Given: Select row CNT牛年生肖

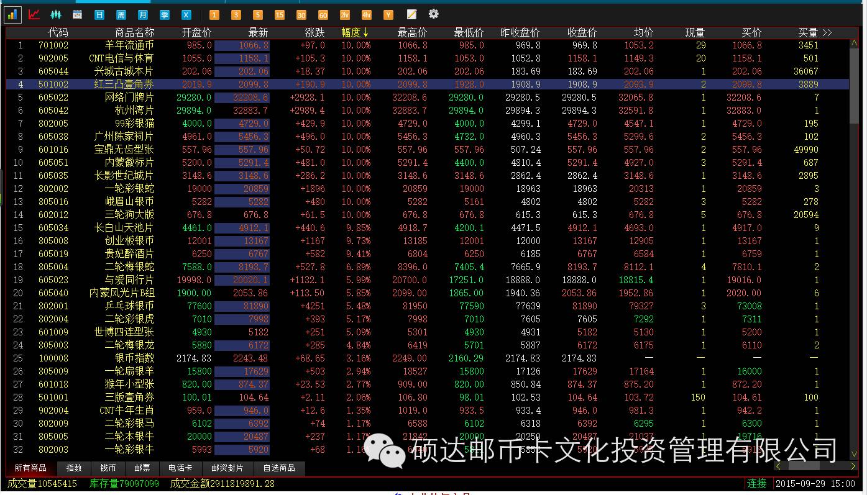Looking at the screenshot, I should tap(428, 411).
